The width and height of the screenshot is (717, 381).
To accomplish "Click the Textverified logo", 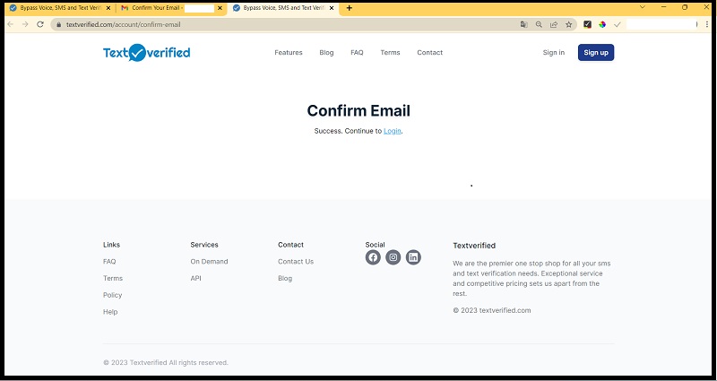I will 146,53.
